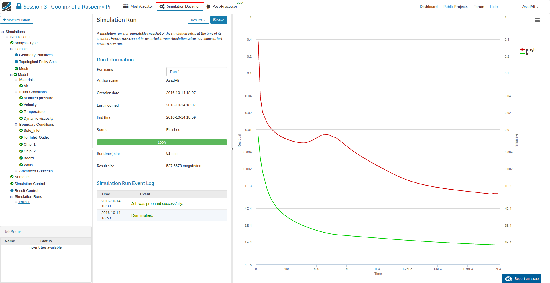The height and width of the screenshot is (283, 550).
Task: Switch to Post-Processor tab
Action: tap(222, 7)
